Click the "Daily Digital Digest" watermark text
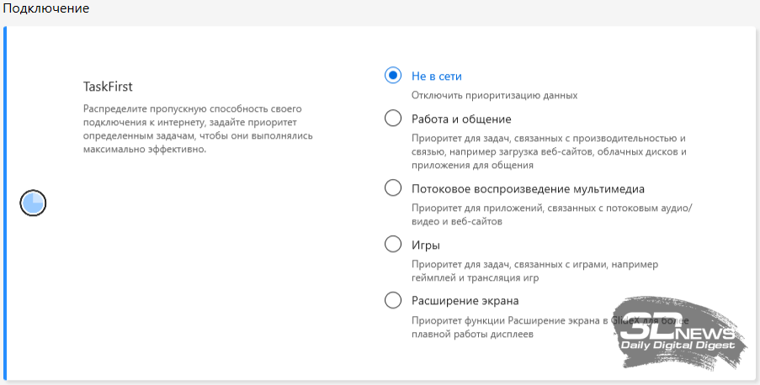760x385 pixels. (678, 345)
